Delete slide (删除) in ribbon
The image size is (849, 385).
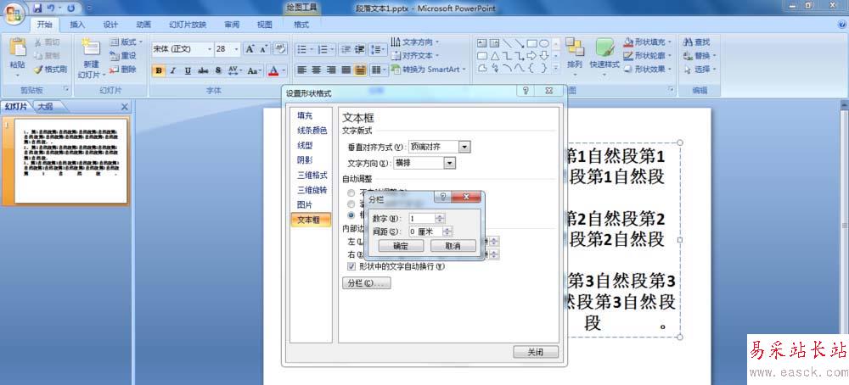(x=123, y=70)
